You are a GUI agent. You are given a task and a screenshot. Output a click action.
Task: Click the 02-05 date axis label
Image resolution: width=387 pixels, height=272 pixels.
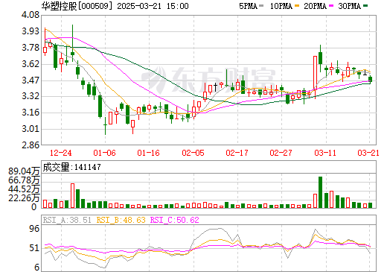pos(193,153)
